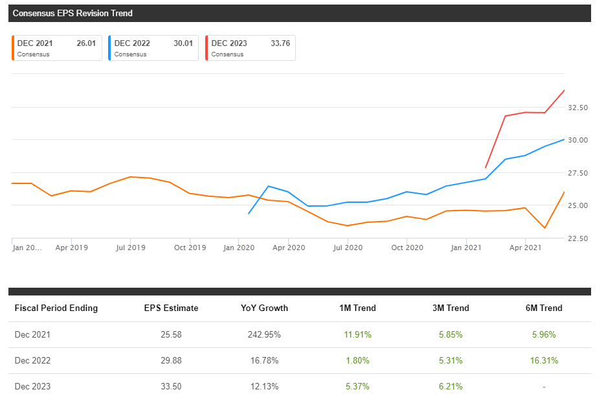
Task: Toggle the DEC 2021 consensus legend series
Action: (x=56, y=48)
